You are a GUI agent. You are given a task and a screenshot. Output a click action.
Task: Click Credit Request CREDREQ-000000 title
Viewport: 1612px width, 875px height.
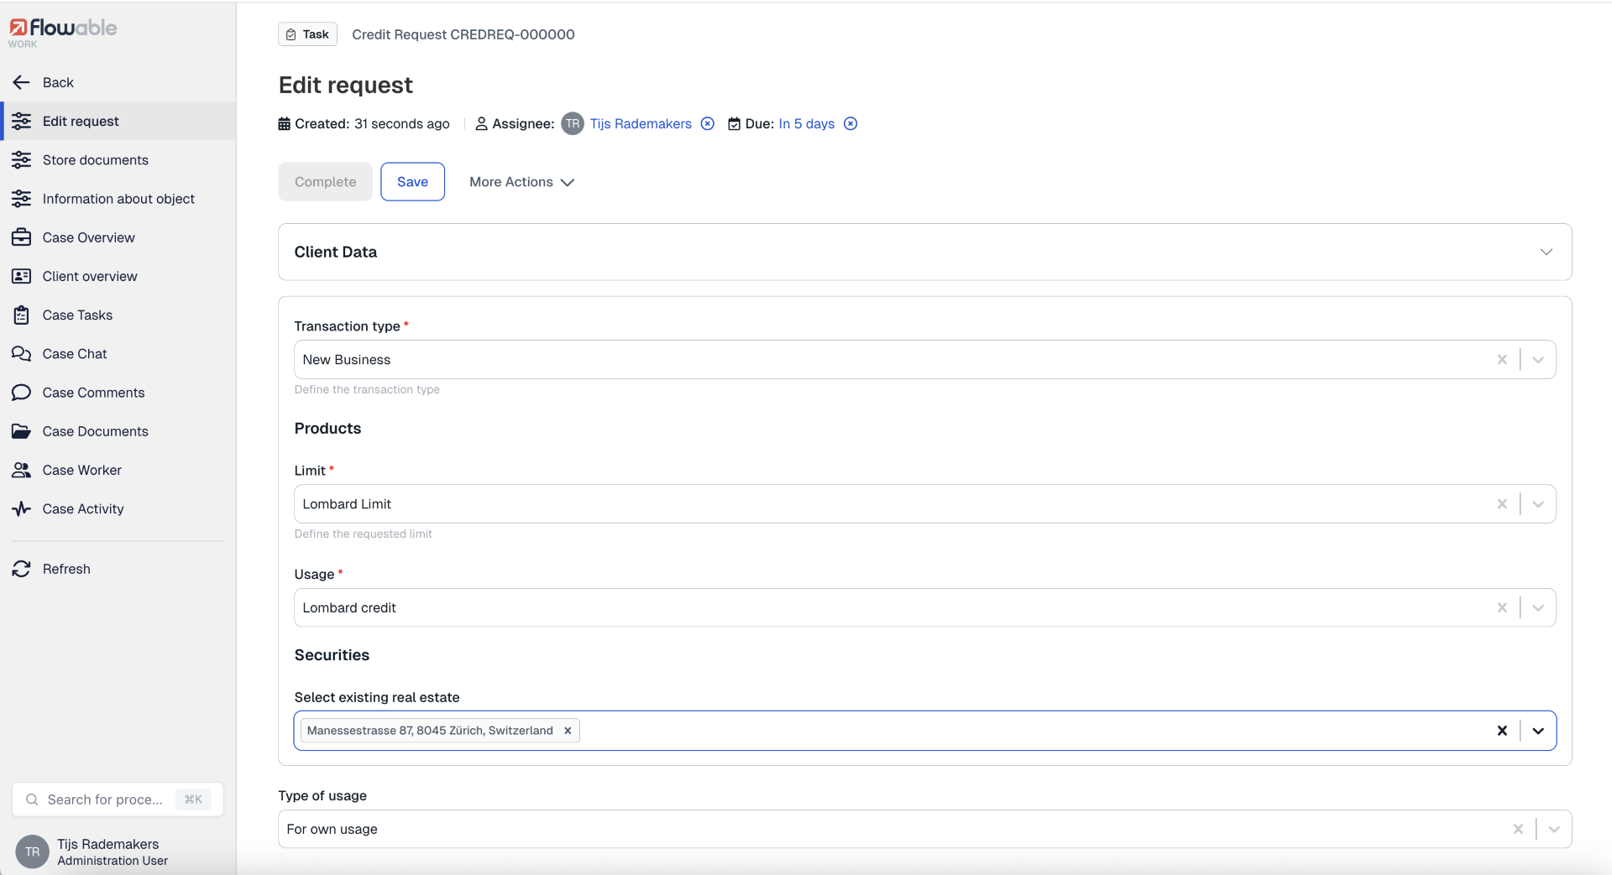(x=463, y=34)
